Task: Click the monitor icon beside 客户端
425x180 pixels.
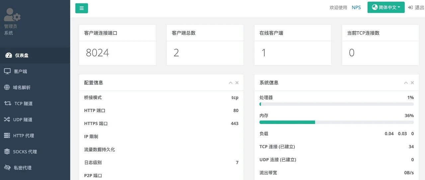Action: (7, 71)
